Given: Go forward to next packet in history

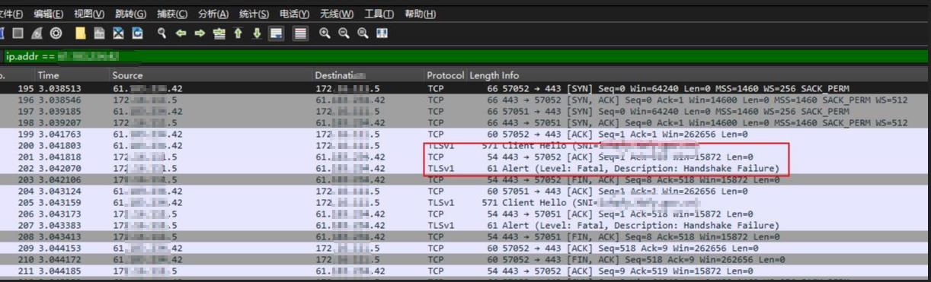Looking at the screenshot, I should tap(200, 33).
